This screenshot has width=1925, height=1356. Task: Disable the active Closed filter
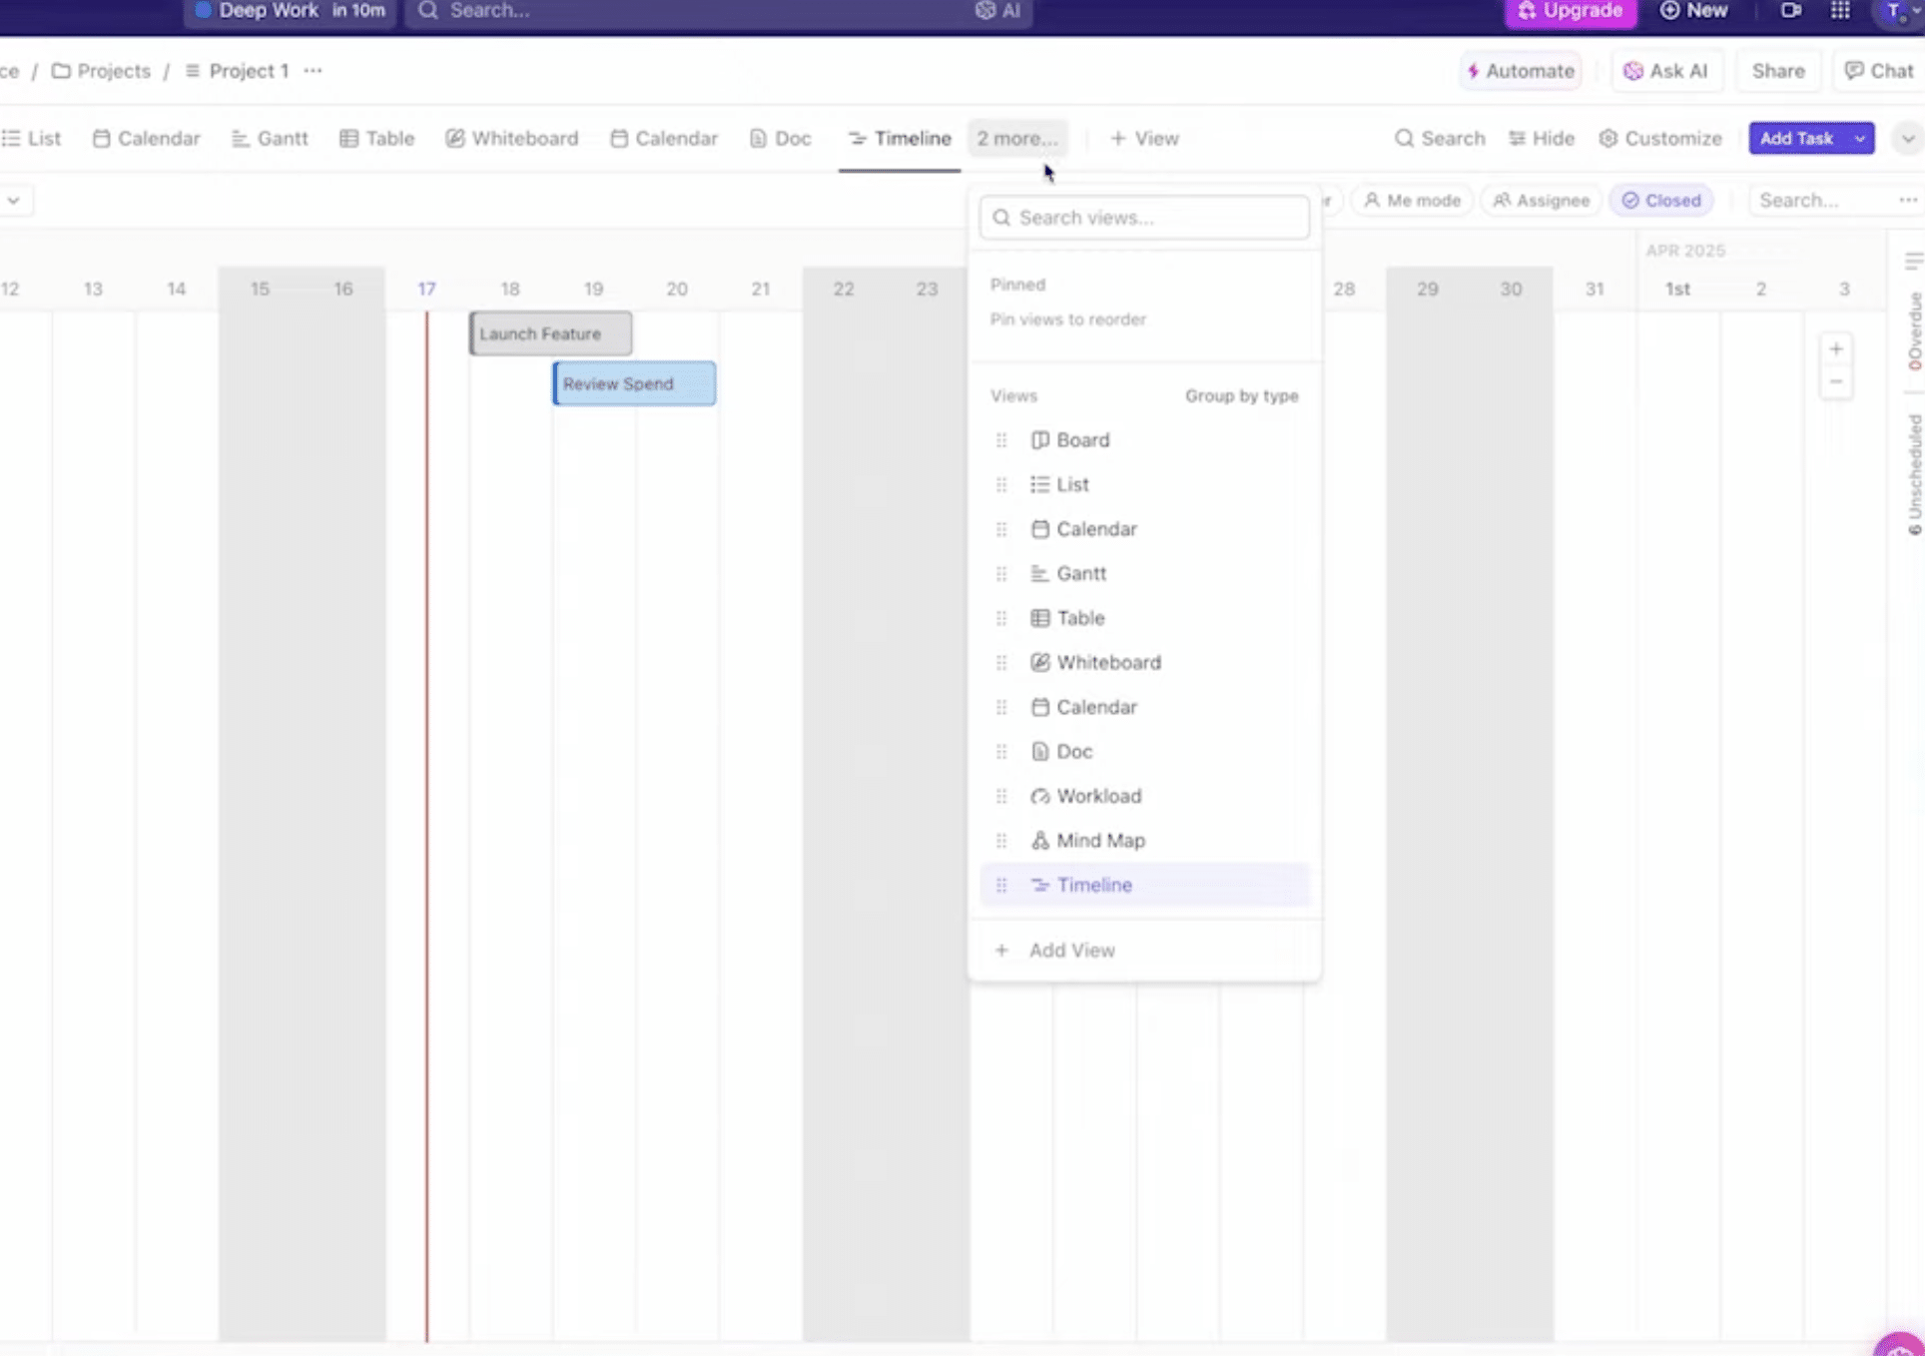coord(1660,200)
